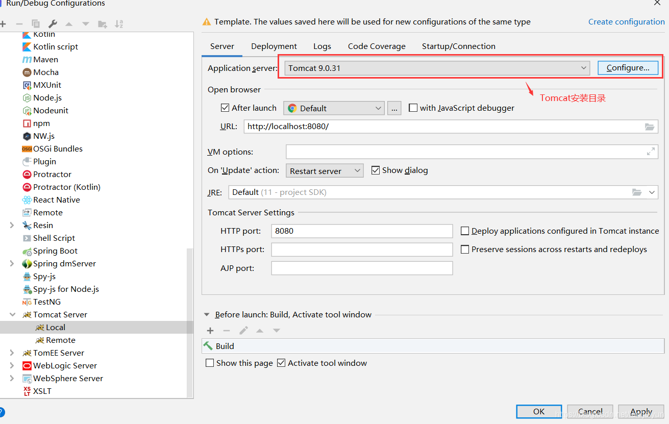Click the HTTPs port field
Image resolution: width=669 pixels, height=424 pixels.
point(362,250)
